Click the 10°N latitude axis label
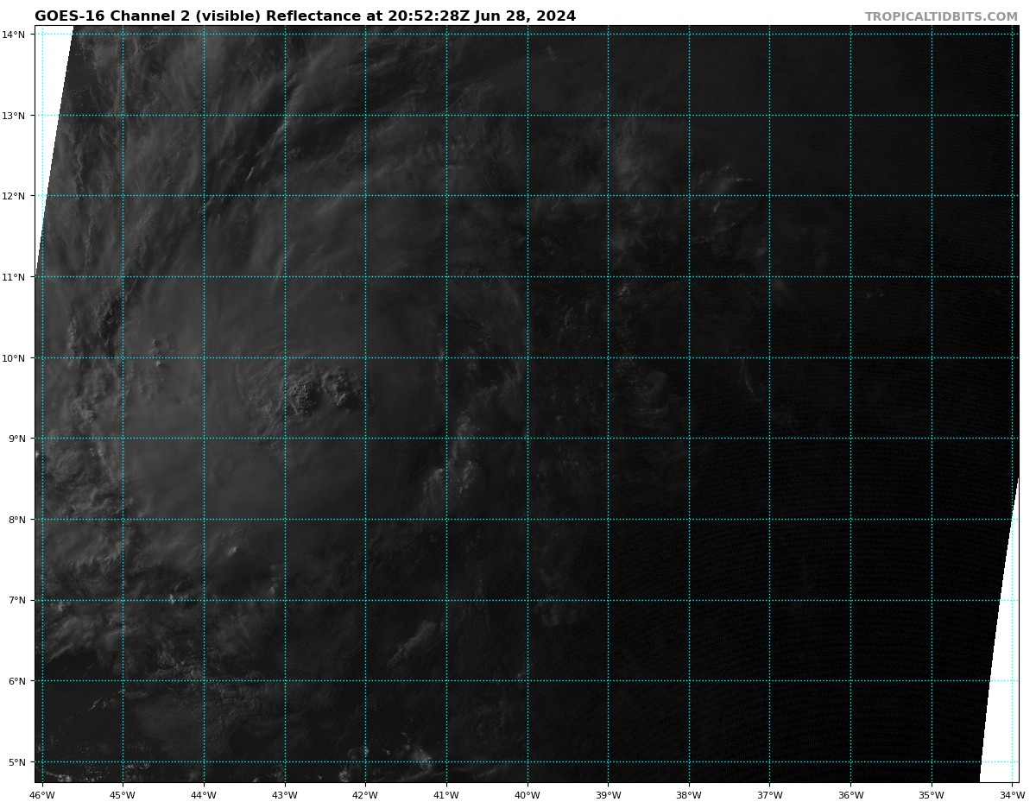The width and height of the screenshot is (1036, 802). [16, 358]
